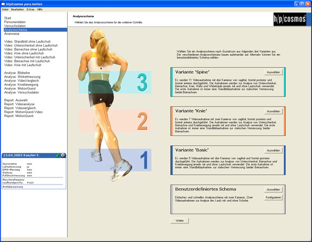312x242 pixels.
Task: Open the Bearbeiten menu
Action: (17, 9)
